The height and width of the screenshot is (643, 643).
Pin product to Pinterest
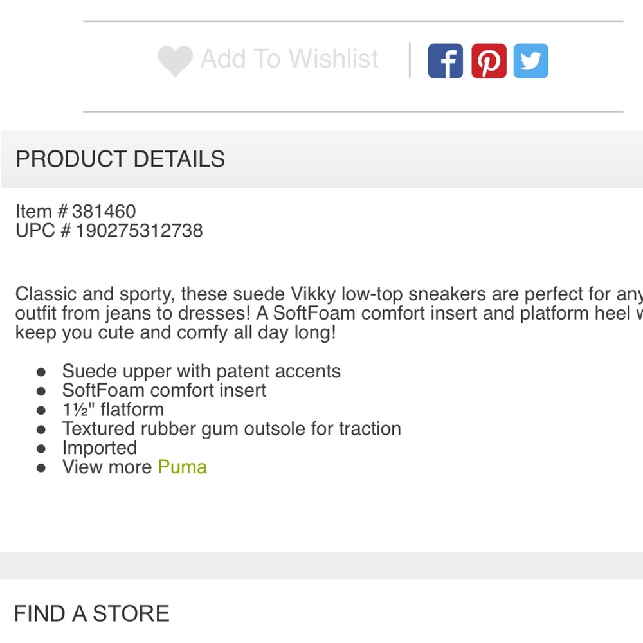point(489,60)
